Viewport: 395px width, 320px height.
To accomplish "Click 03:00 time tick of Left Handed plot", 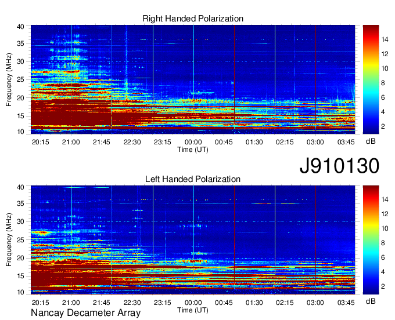I will tap(315, 303).
